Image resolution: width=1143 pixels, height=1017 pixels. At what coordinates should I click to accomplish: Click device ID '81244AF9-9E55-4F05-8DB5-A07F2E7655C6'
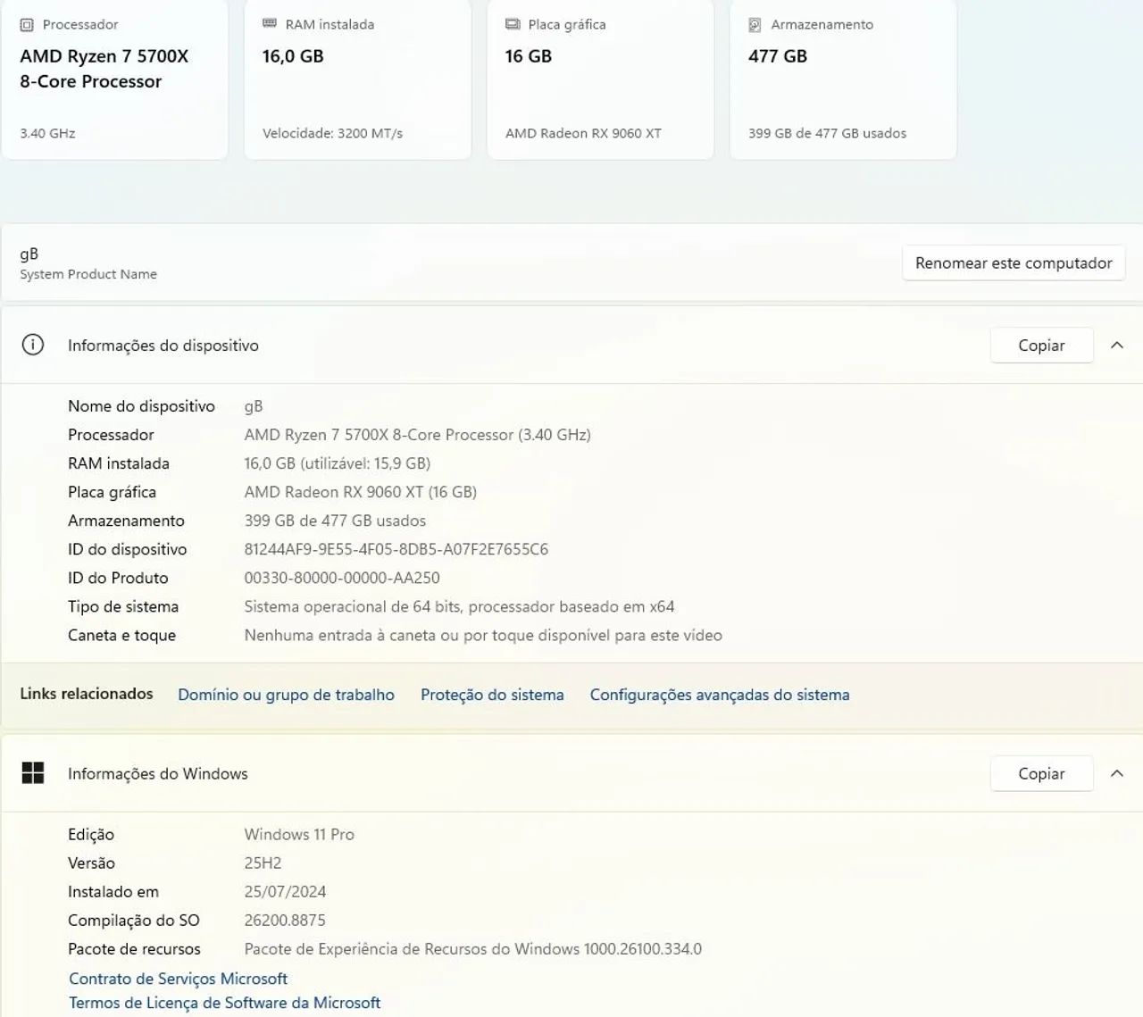tap(396, 549)
